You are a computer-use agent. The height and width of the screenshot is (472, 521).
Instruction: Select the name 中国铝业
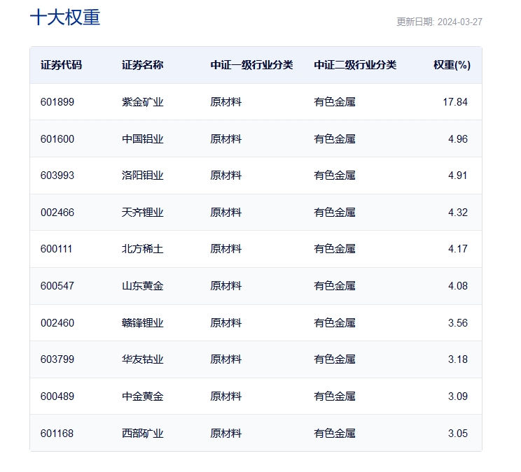(143, 138)
